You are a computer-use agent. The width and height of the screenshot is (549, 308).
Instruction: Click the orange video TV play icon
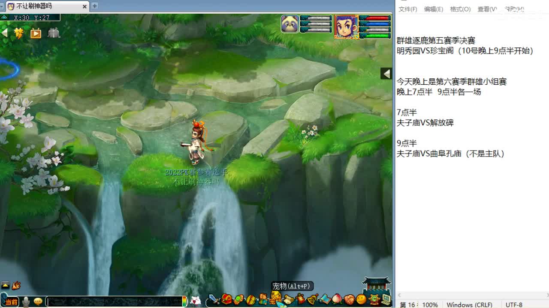36,33
